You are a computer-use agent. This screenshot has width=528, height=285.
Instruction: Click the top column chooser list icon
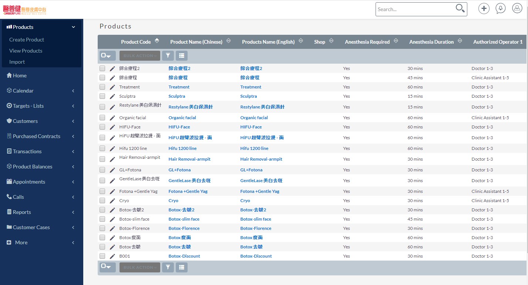pyautogui.click(x=181, y=56)
